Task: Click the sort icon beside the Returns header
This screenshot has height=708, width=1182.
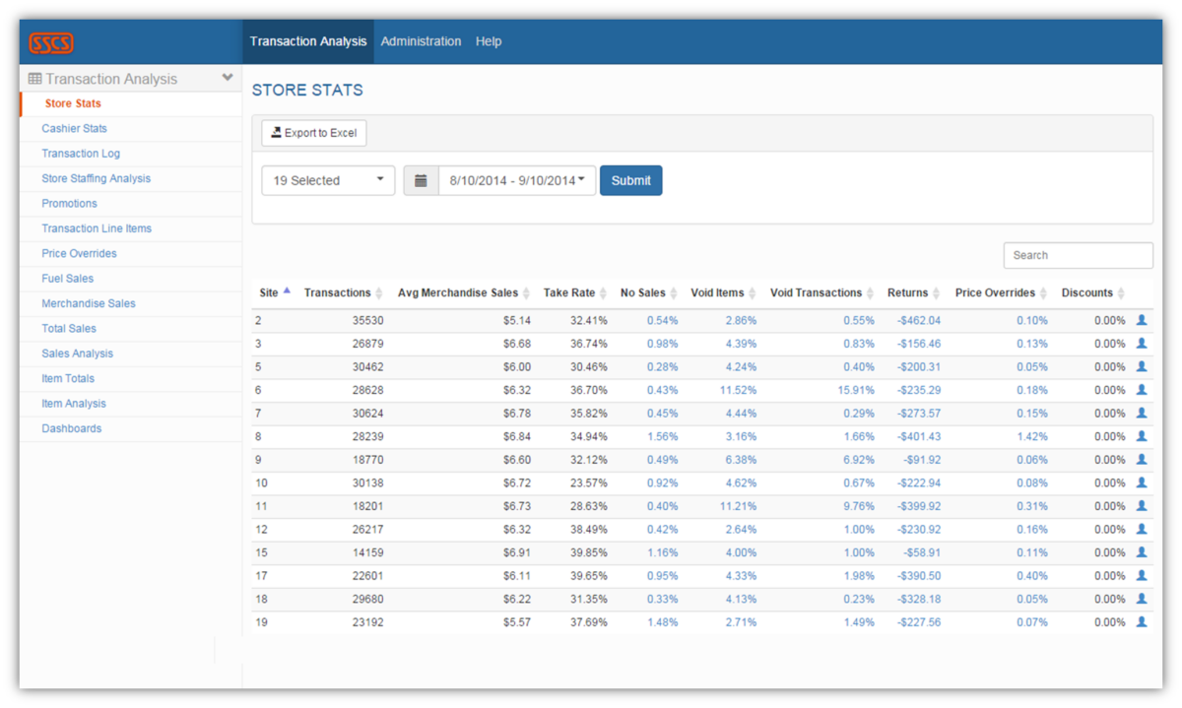Action: point(937,292)
